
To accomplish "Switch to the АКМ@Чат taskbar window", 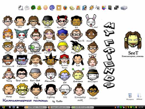I will coord(35,107).
